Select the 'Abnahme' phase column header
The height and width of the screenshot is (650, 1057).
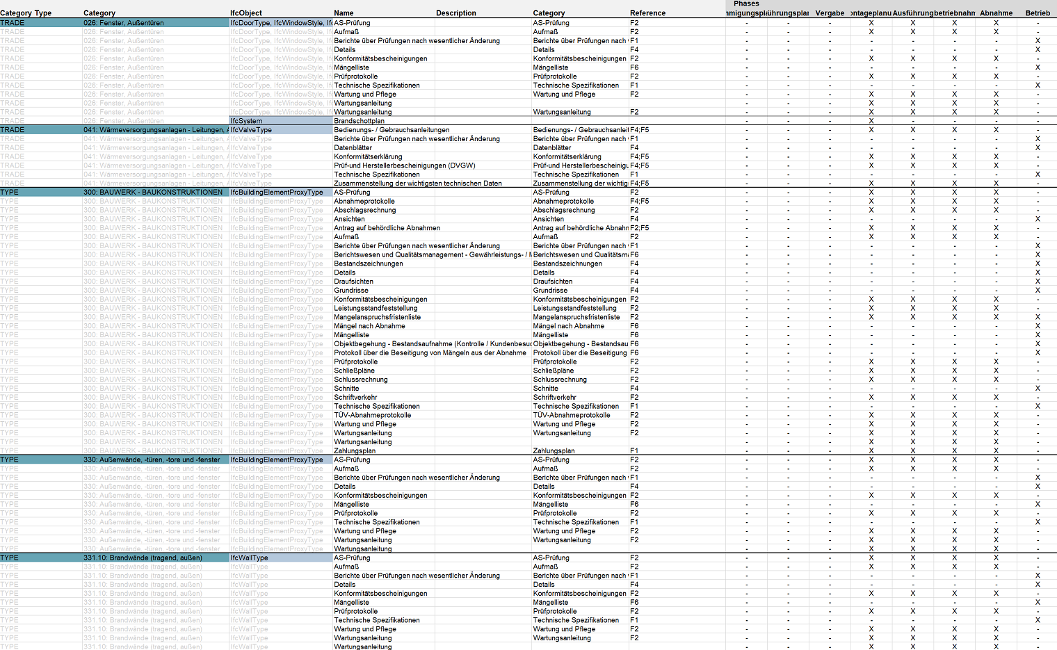pyautogui.click(x=996, y=13)
